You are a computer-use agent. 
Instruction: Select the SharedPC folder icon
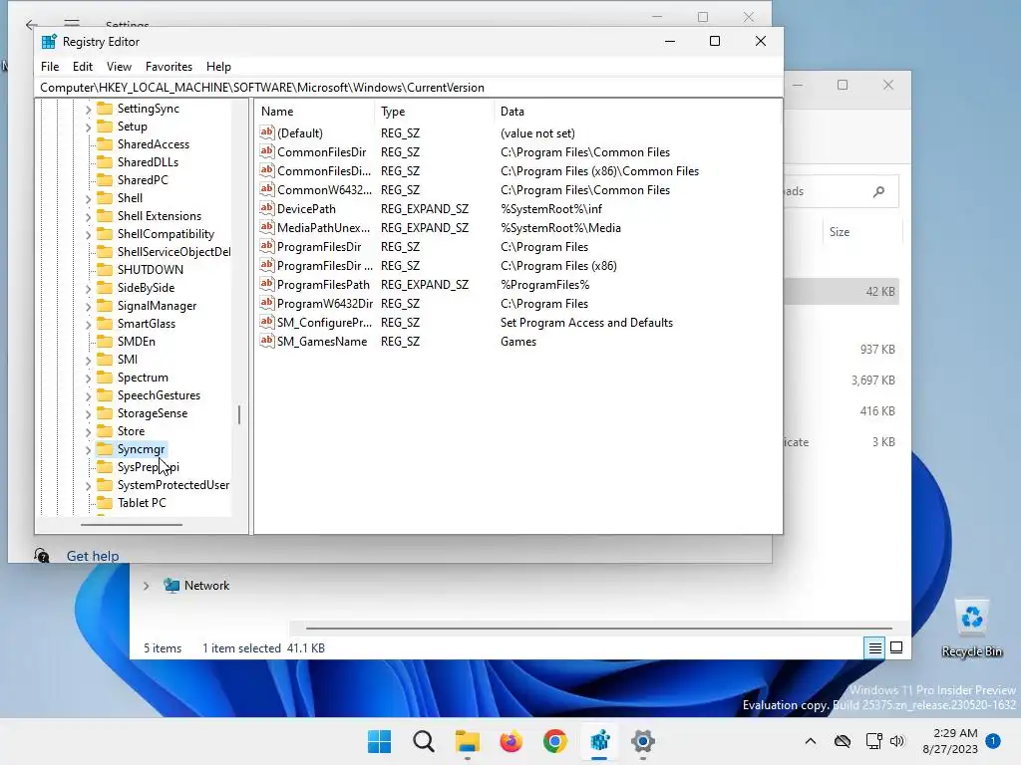pyautogui.click(x=104, y=179)
